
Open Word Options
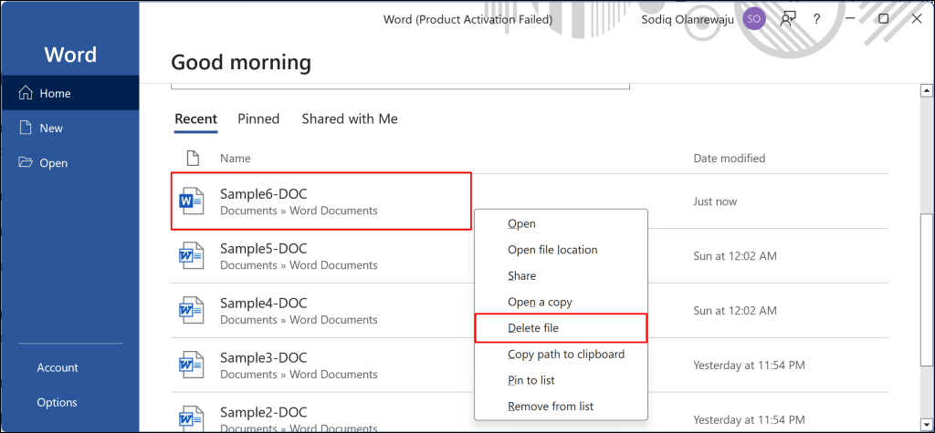click(57, 402)
